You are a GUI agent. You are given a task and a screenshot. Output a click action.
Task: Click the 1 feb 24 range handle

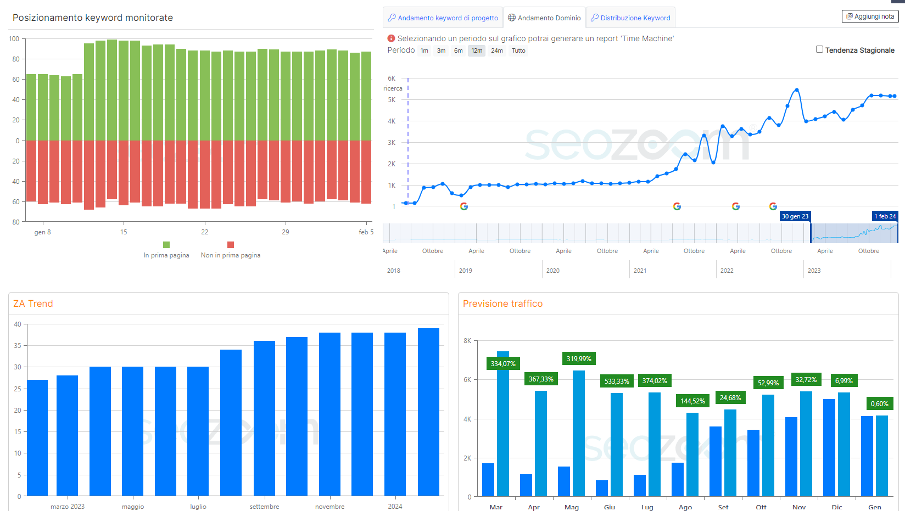tap(885, 216)
